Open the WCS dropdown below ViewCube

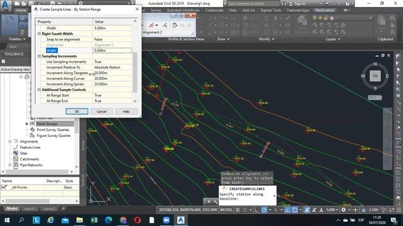375,98
